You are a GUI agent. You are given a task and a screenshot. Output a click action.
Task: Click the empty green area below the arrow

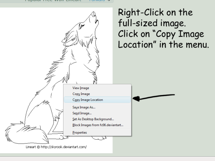[165, 132]
